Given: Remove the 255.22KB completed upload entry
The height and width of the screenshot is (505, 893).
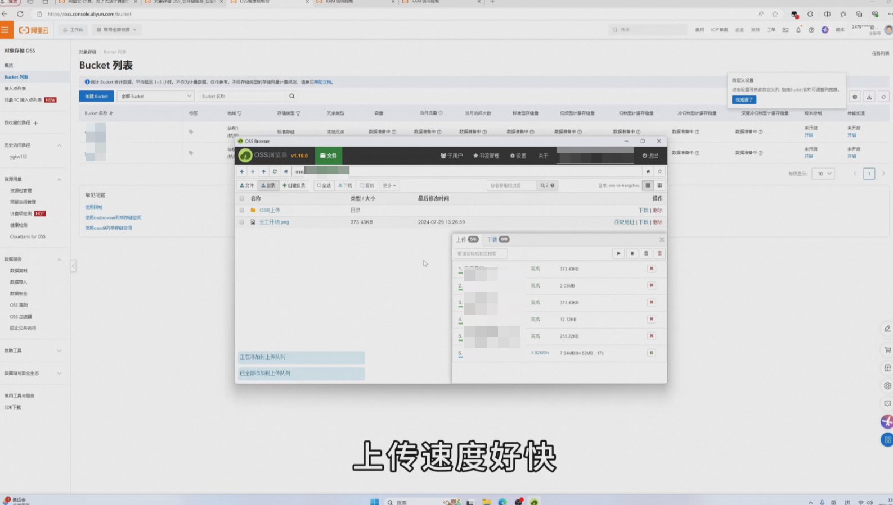Looking at the screenshot, I should 652,336.
